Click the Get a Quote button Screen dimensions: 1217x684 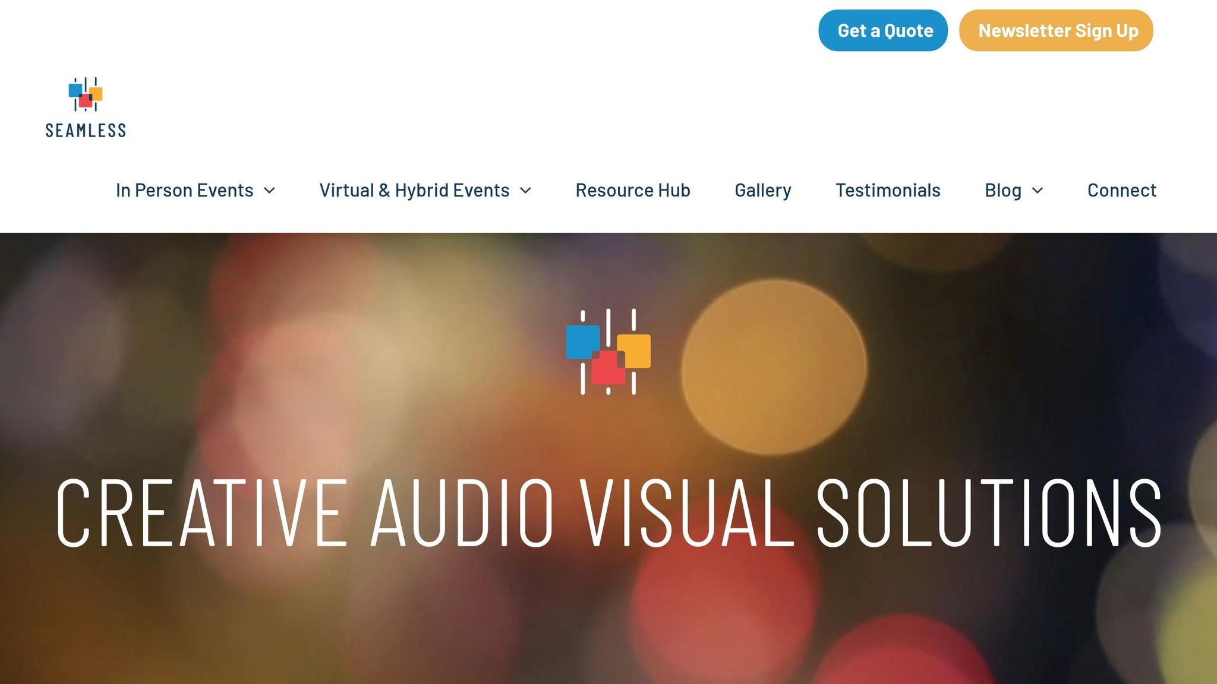tap(883, 30)
